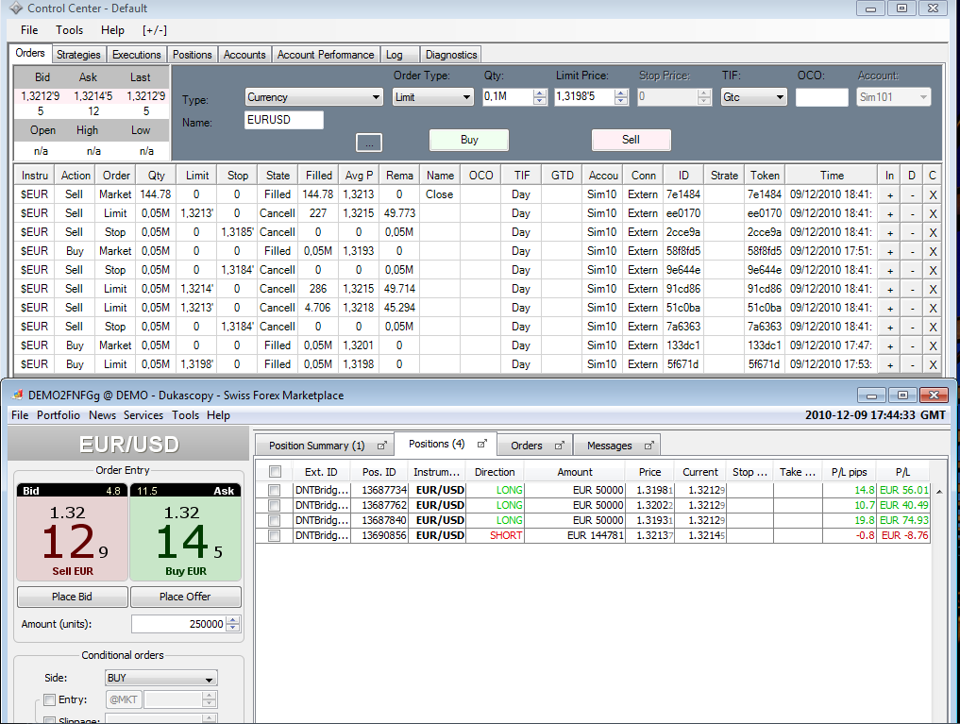
Task: Click the Dukascopy window title bar icon
Action: [x=17, y=395]
